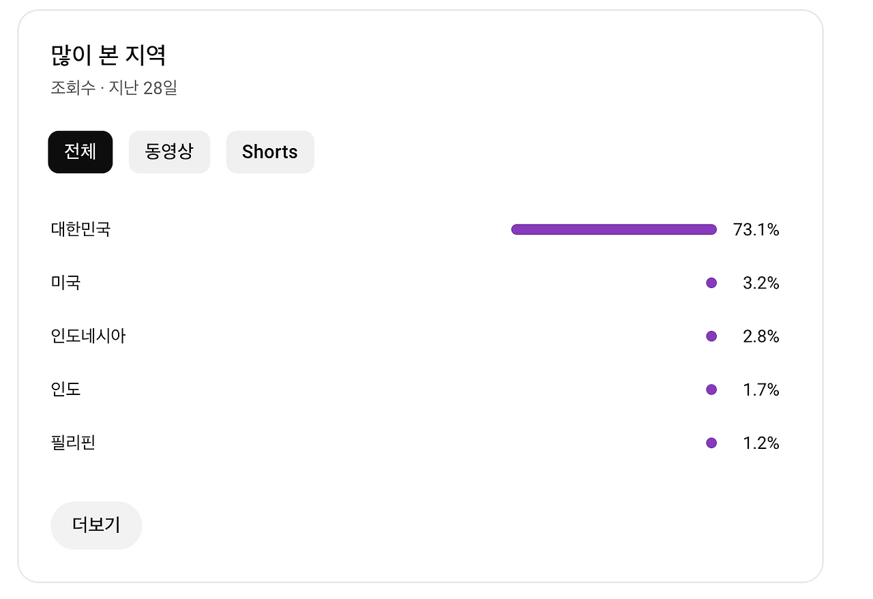Switch to the Shorts filter chip
Image resolution: width=873 pixels, height=599 pixels.
point(270,152)
